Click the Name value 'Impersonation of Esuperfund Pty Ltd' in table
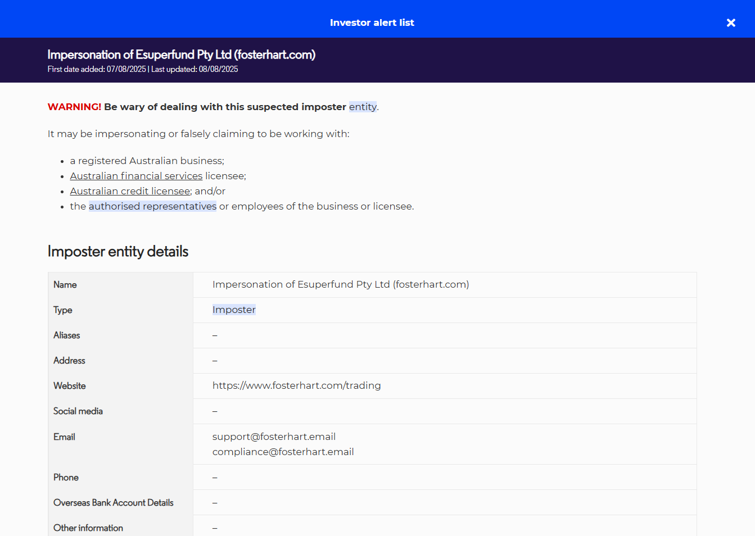The image size is (755, 536). pos(341,284)
